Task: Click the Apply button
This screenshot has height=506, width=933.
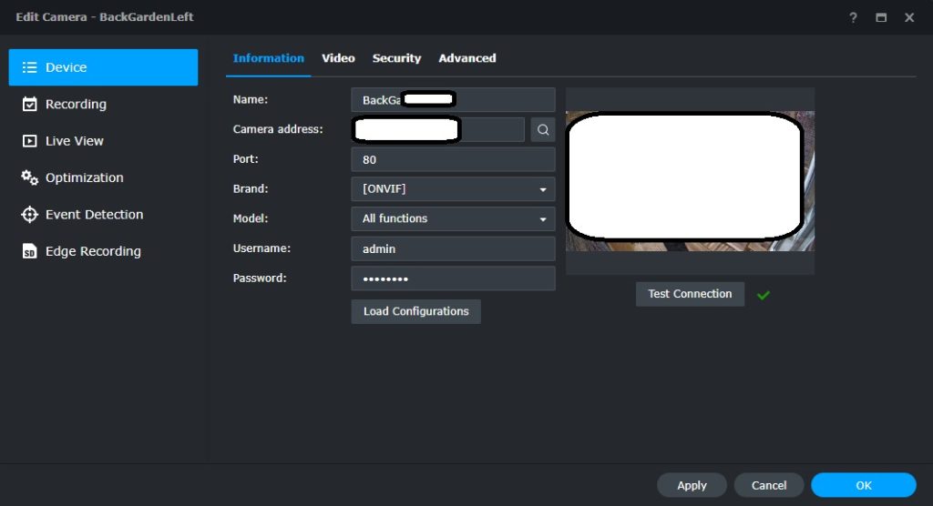Action: 692,485
